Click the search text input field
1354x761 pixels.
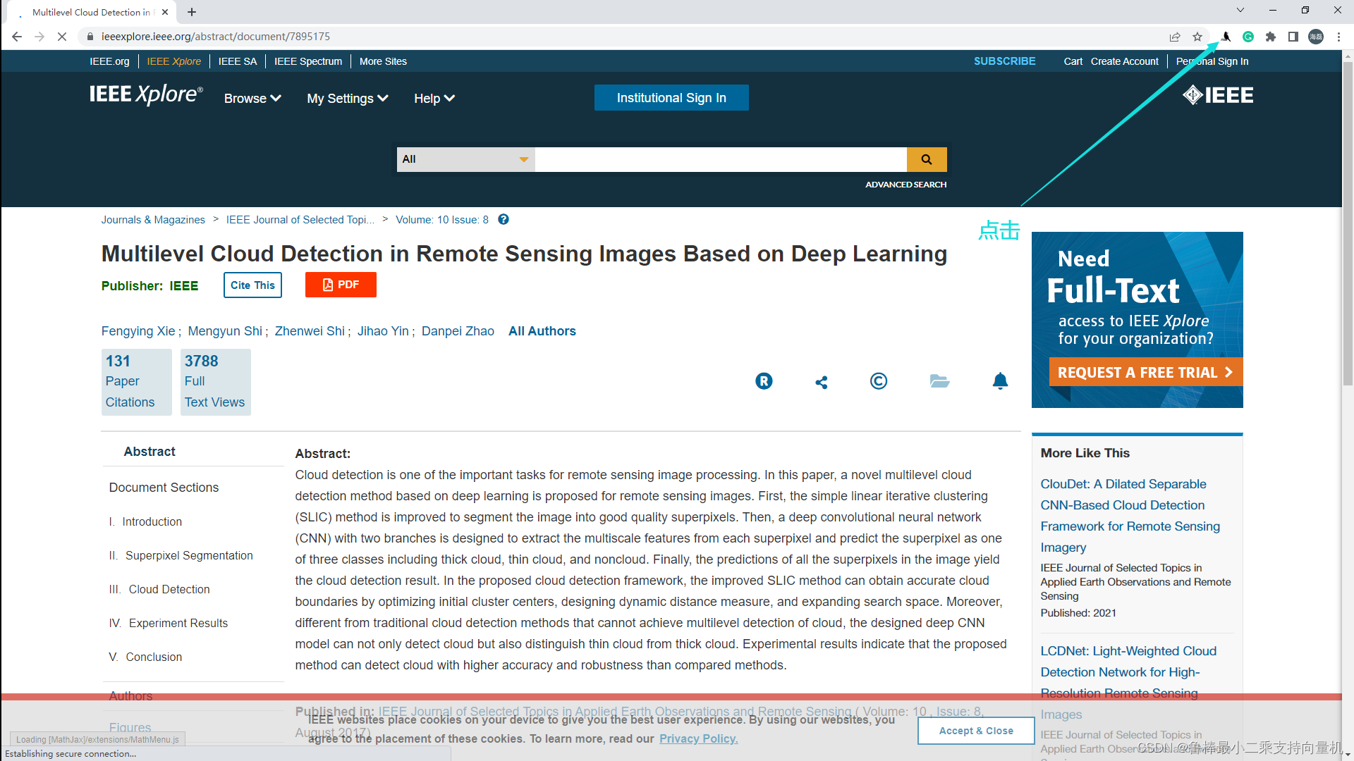tap(721, 159)
